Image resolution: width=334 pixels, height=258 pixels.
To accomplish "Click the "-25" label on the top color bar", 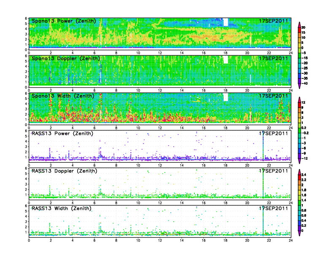I will [304, 68].
